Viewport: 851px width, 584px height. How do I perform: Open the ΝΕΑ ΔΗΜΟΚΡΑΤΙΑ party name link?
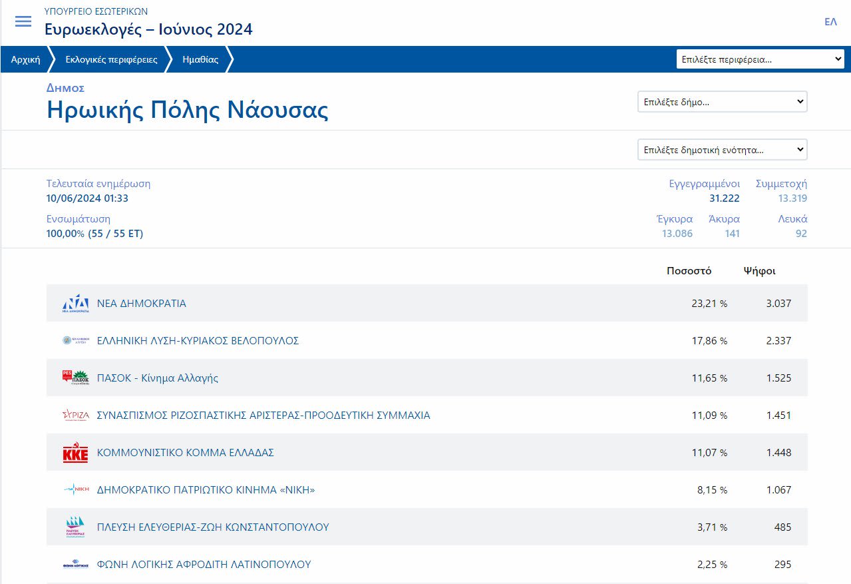(142, 304)
